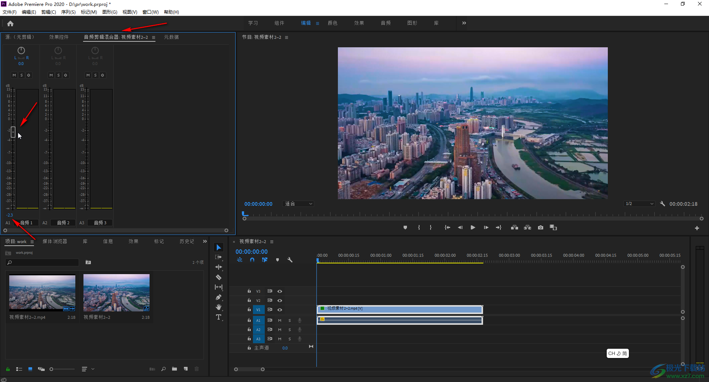Click the project Find magnifier icon
Viewport: 709px width, 382px height.
click(163, 369)
